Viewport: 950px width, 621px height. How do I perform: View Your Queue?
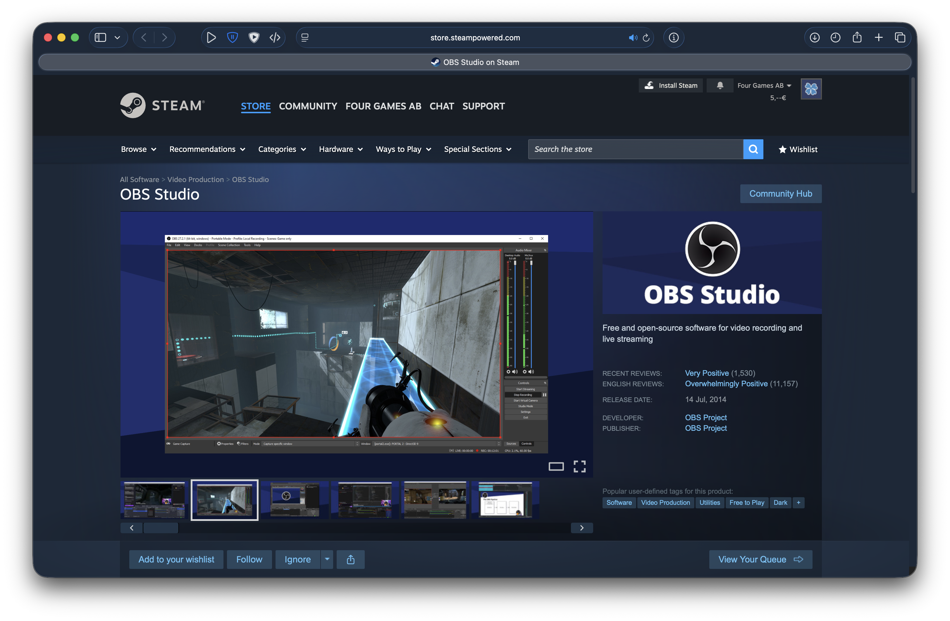tap(761, 560)
